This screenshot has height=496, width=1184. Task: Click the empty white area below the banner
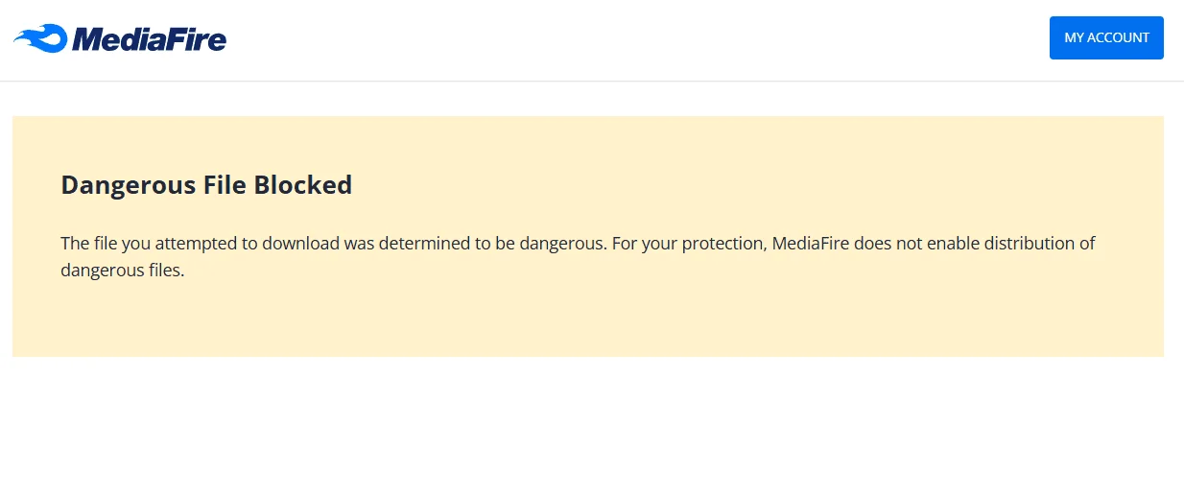592,427
